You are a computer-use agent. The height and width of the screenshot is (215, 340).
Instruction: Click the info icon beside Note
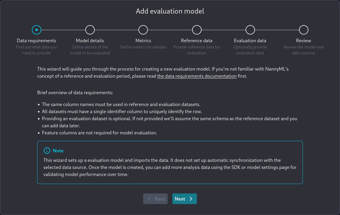[x=47, y=151]
